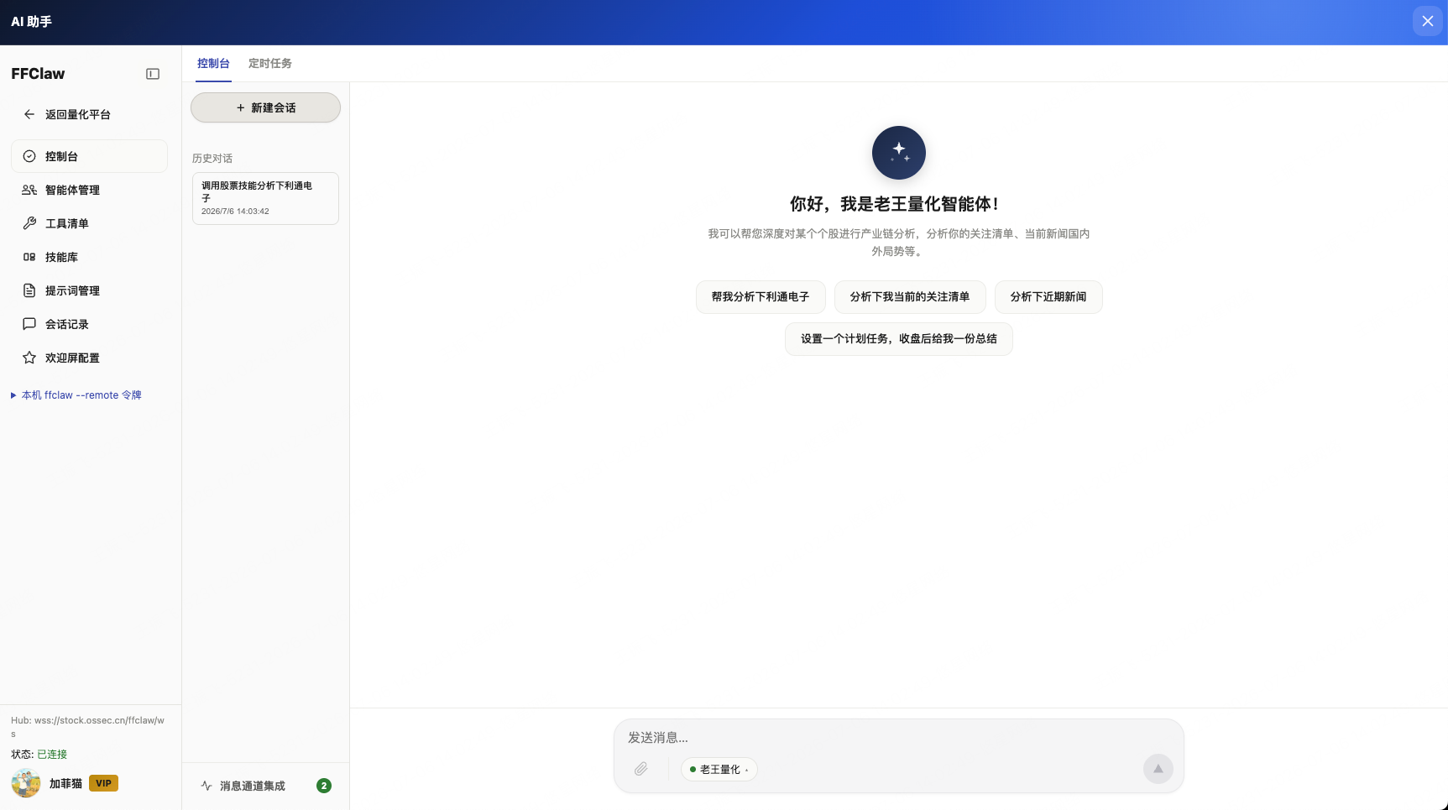Collapse the sidebar with panel icon

[x=153, y=74]
